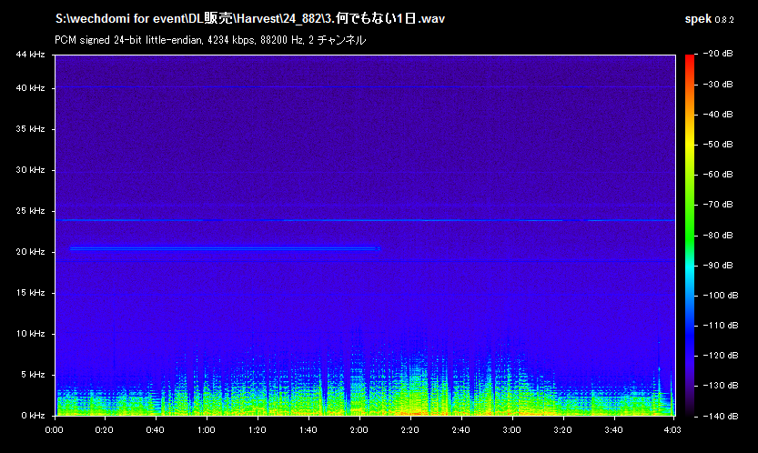Click the 30 kHz frequency axis label
The height and width of the screenshot is (453, 758).
(x=30, y=170)
